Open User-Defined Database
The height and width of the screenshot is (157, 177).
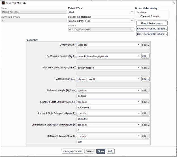coord(152,34)
